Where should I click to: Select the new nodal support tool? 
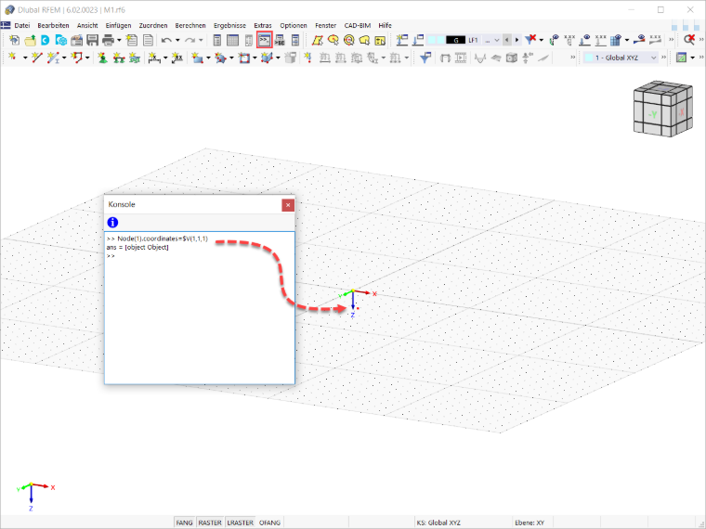[103, 58]
